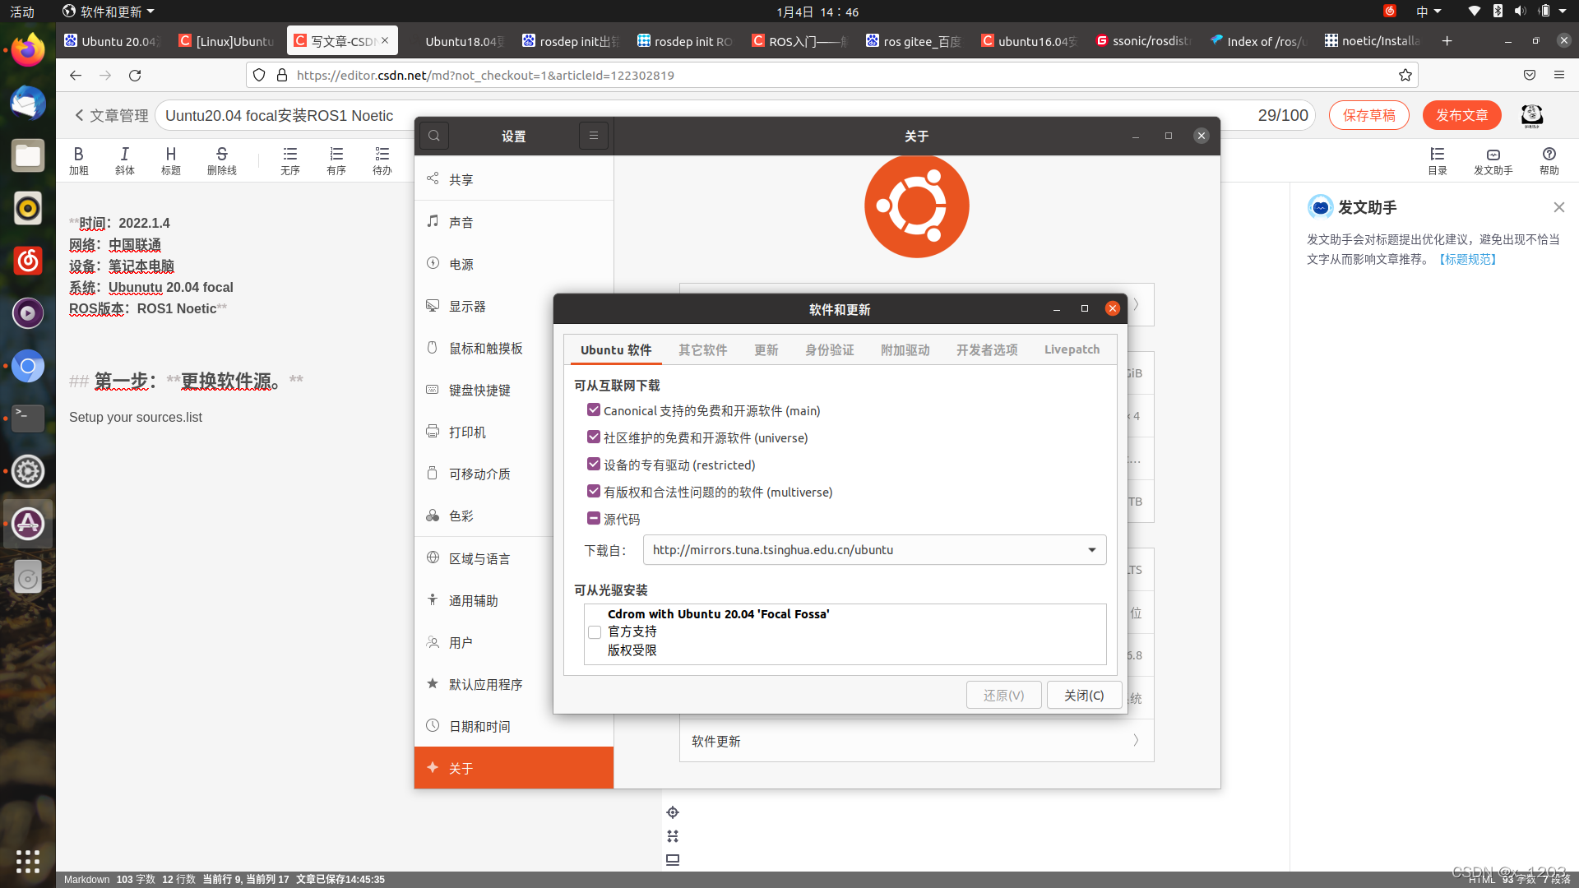
Task: Open Terminal from the Ubuntu dock
Action: click(x=27, y=418)
